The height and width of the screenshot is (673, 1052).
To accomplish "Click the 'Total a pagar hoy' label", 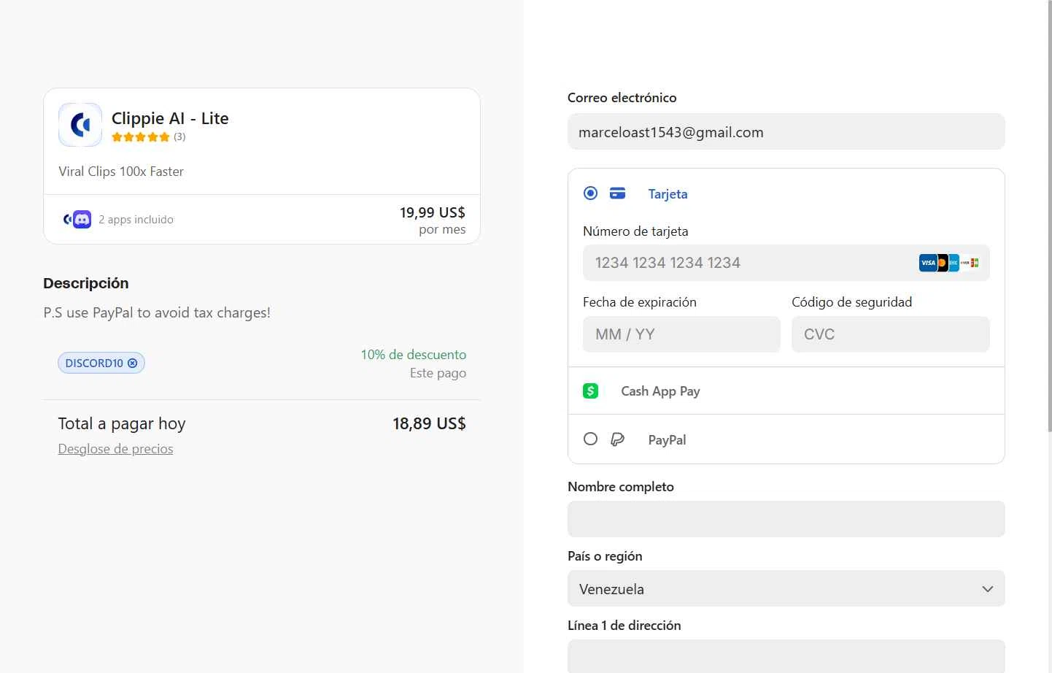I will point(122,424).
